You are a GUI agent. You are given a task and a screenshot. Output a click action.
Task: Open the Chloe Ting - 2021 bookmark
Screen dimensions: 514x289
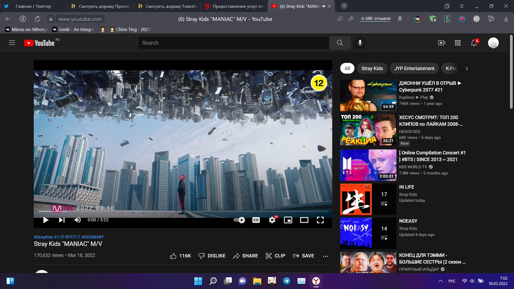pyautogui.click(x=130, y=30)
